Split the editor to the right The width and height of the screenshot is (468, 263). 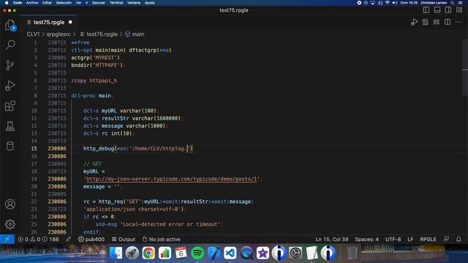point(448,23)
